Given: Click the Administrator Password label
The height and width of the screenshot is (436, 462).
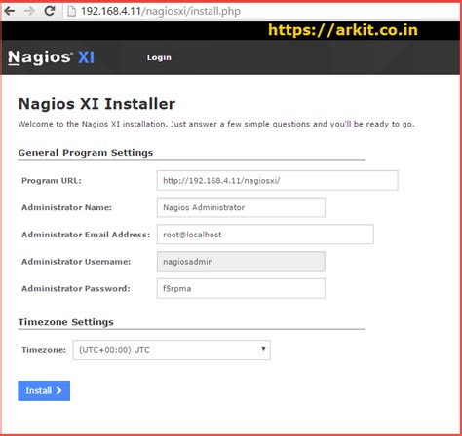Looking at the screenshot, I should click(x=76, y=288).
